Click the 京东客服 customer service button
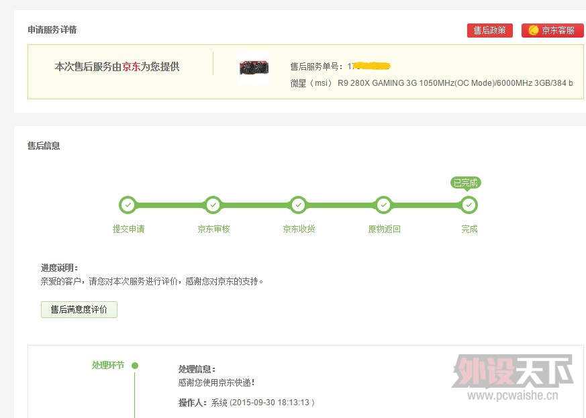Viewport: 586px width, 418px height. click(x=552, y=30)
